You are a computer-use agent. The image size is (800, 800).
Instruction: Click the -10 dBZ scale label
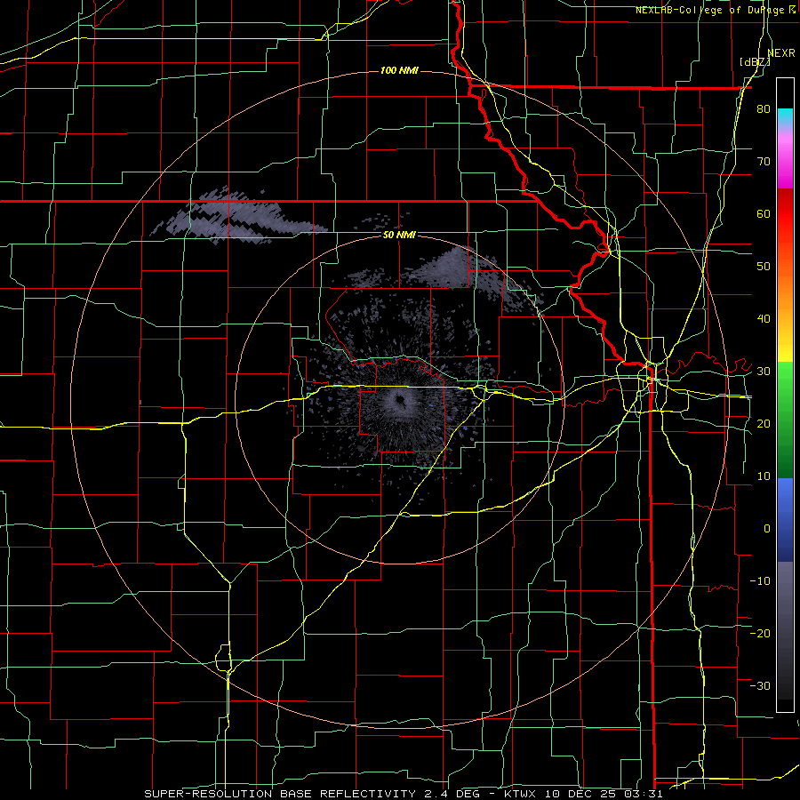[x=760, y=581]
